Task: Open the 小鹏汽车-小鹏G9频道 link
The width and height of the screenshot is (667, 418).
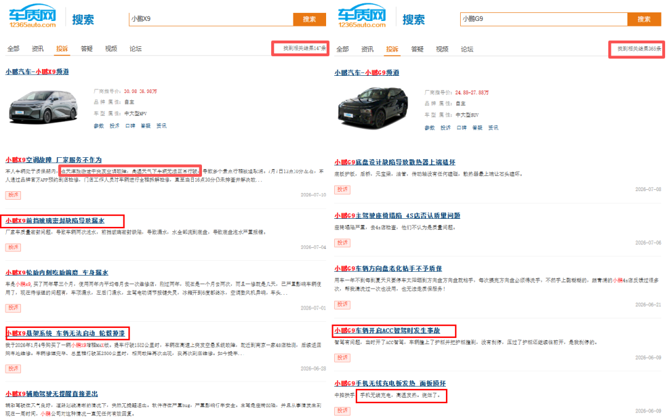Action: pos(367,73)
